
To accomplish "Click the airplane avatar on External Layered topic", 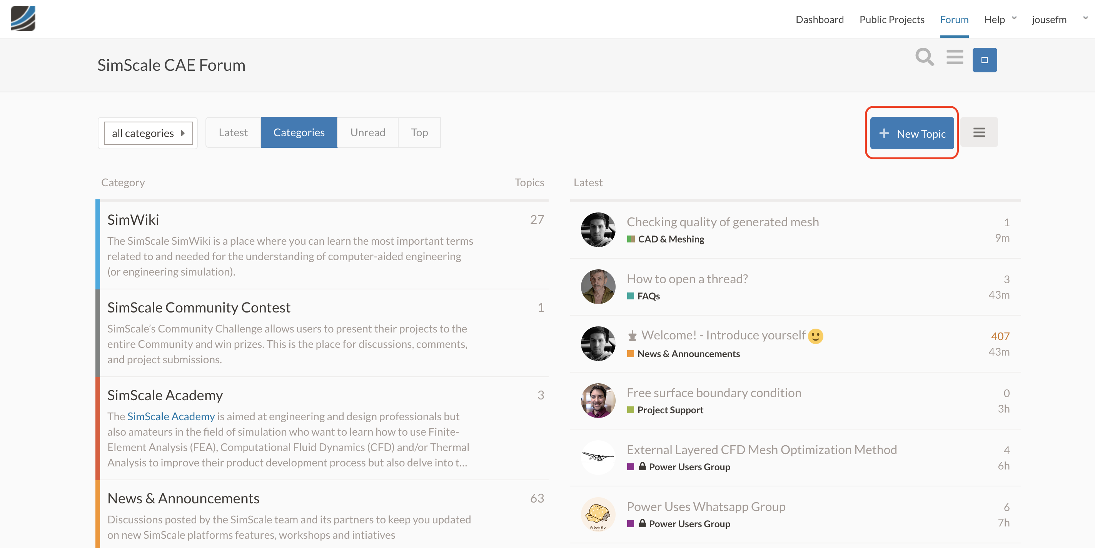I will [598, 458].
